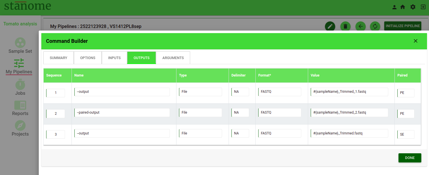
Task: Open the Tomato analysis project link
Action: (x=20, y=24)
